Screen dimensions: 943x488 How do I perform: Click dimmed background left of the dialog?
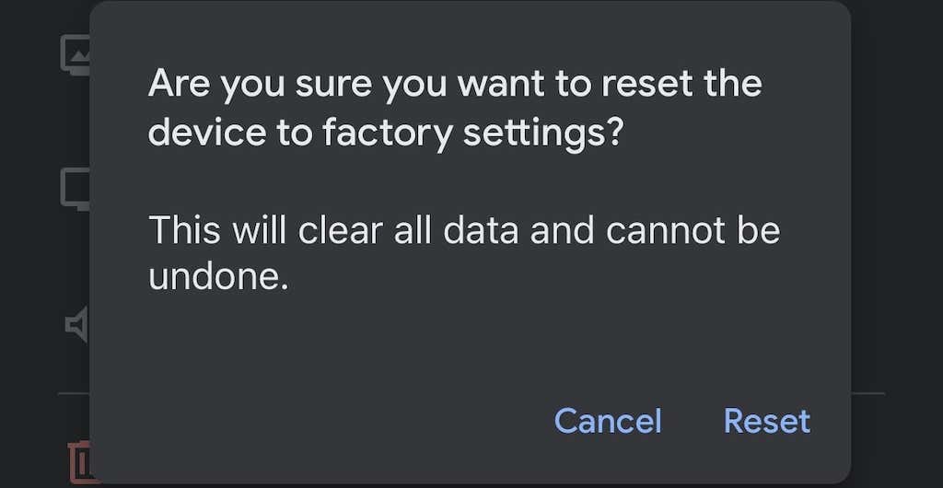coord(37,249)
